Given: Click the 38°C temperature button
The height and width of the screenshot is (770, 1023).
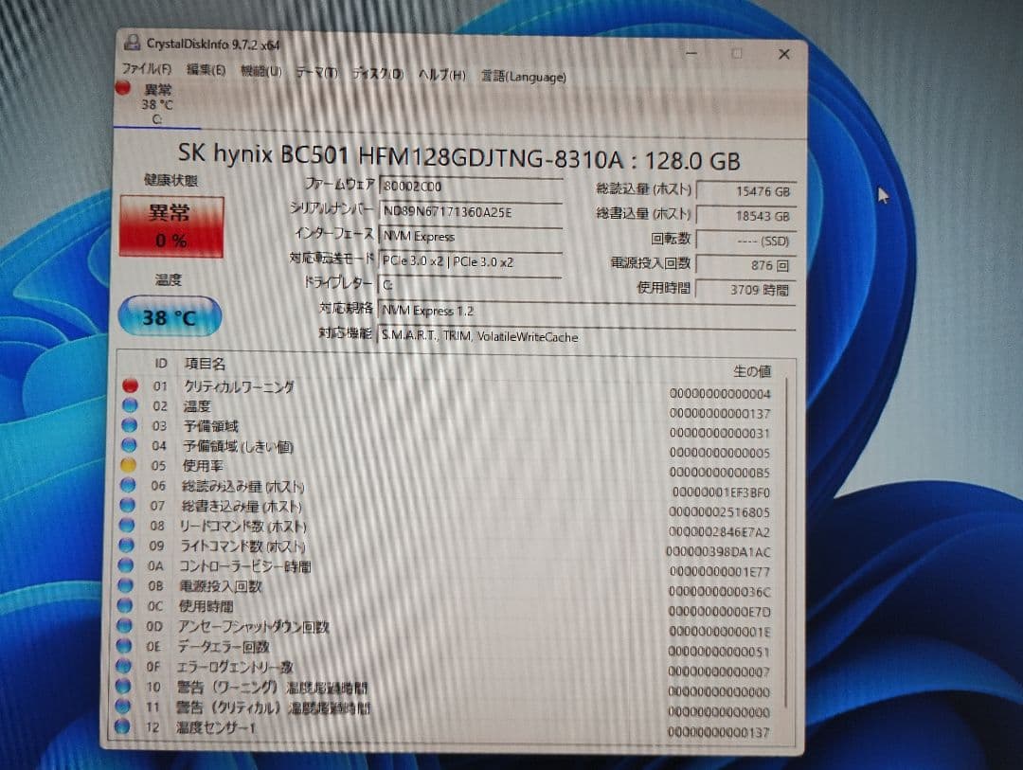Looking at the screenshot, I should (x=169, y=317).
